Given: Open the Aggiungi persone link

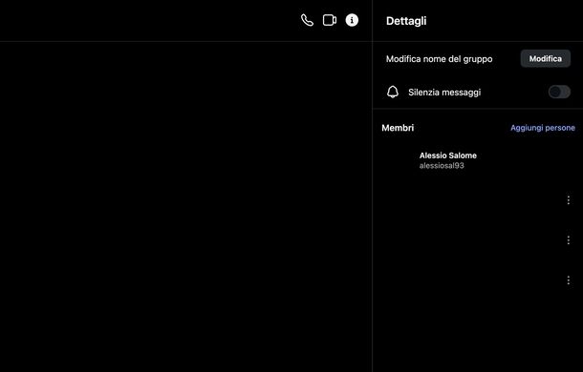Looking at the screenshot, I should tap(543, 128).
